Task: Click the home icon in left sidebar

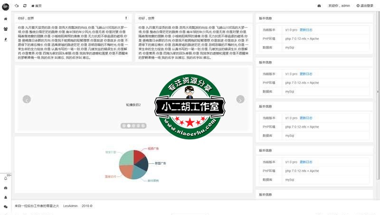Action: [6, 19]
